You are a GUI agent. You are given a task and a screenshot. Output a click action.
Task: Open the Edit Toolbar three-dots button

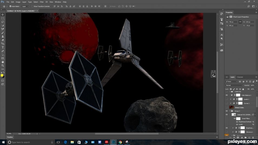tap(3, 69)
